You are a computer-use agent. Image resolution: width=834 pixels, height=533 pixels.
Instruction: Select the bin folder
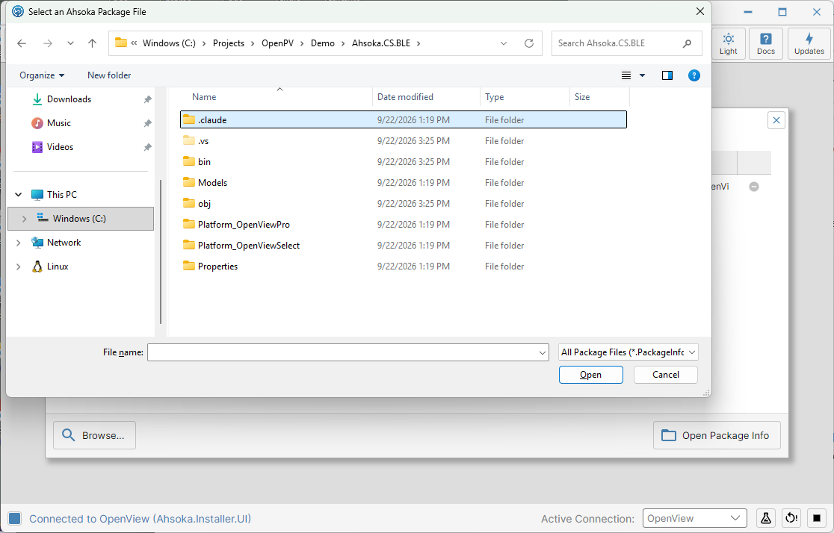403,162
